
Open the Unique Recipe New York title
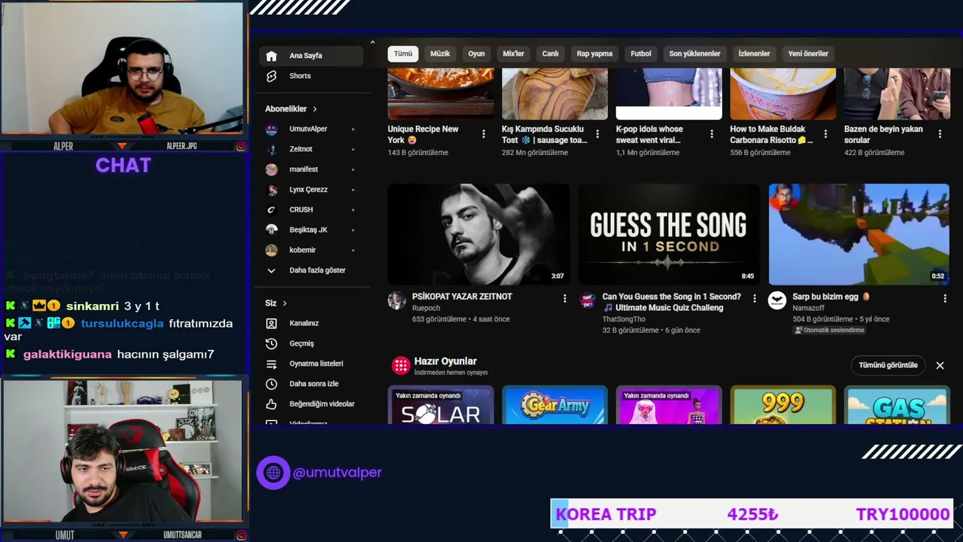pos(423,135)
